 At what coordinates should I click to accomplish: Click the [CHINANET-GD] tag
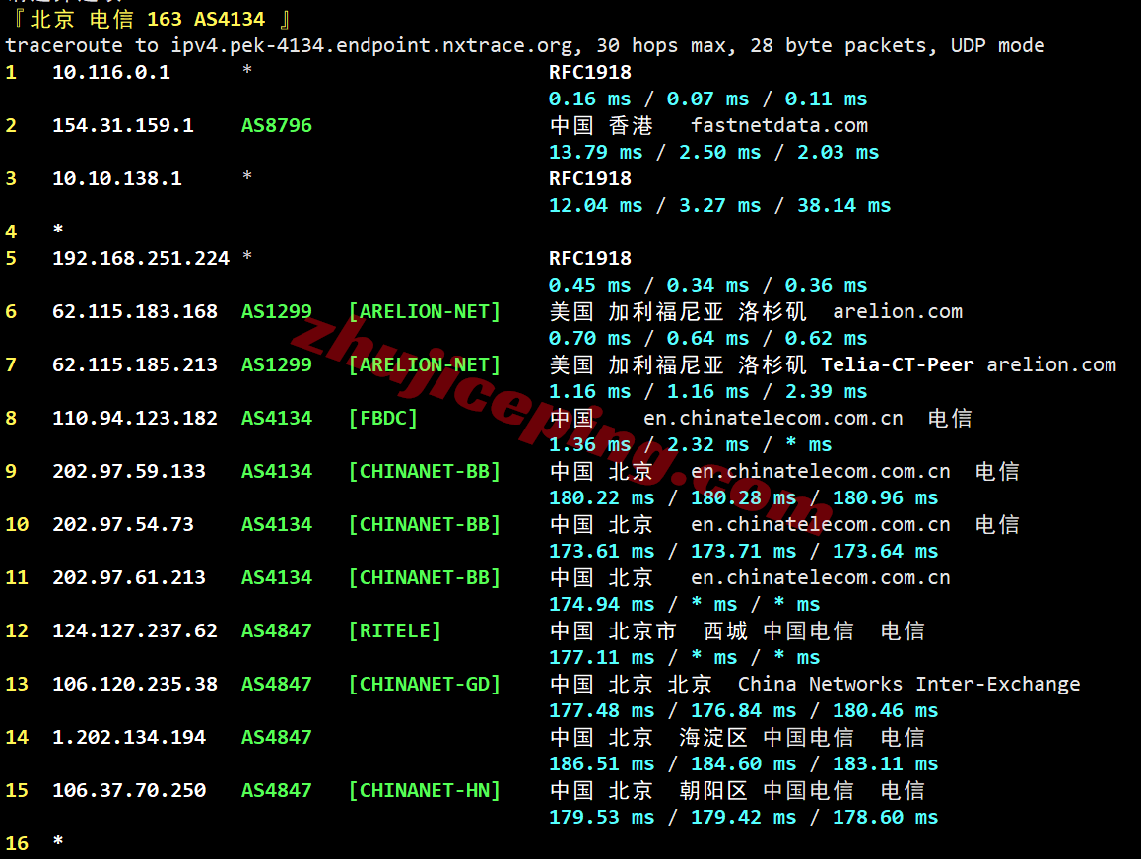(425, 685)
